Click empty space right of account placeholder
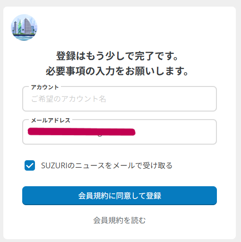This screenshot has width=241, height=242. pyautogui.click(x=161, y=99)
